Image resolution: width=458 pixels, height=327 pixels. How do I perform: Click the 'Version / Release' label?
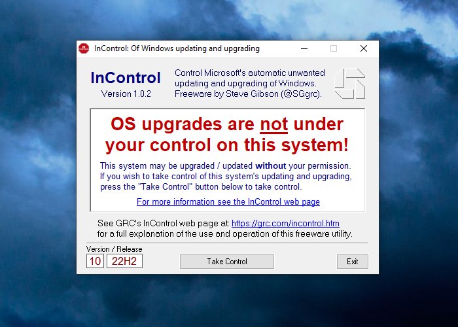pos(114,249)
